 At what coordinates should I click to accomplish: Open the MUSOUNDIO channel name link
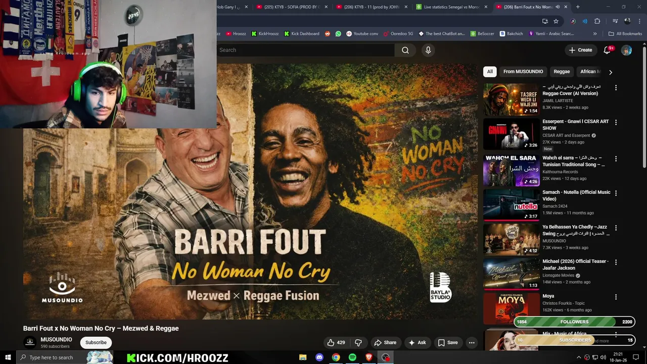(56, 340)
